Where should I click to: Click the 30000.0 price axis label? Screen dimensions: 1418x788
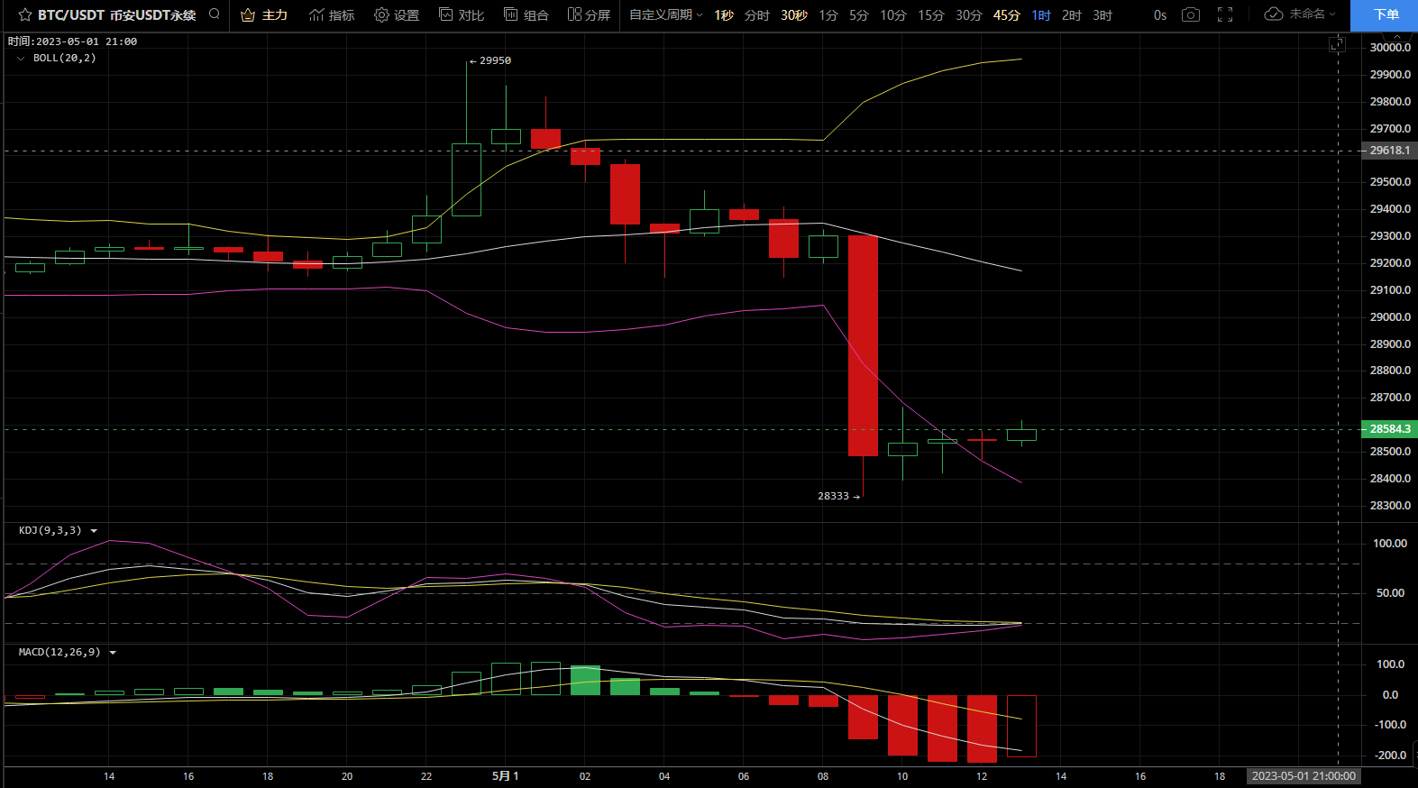1390,48
